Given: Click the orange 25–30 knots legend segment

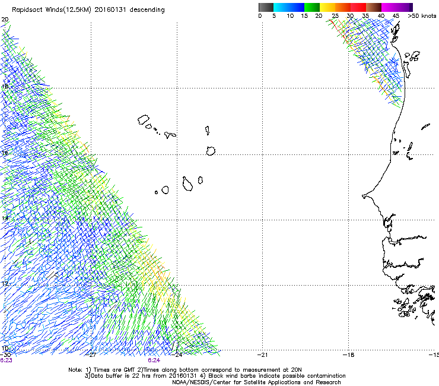Looking at the screenshot, I should coord(343,7).
